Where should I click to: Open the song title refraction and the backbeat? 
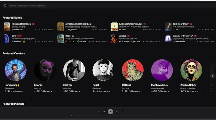tap(78, 24)
